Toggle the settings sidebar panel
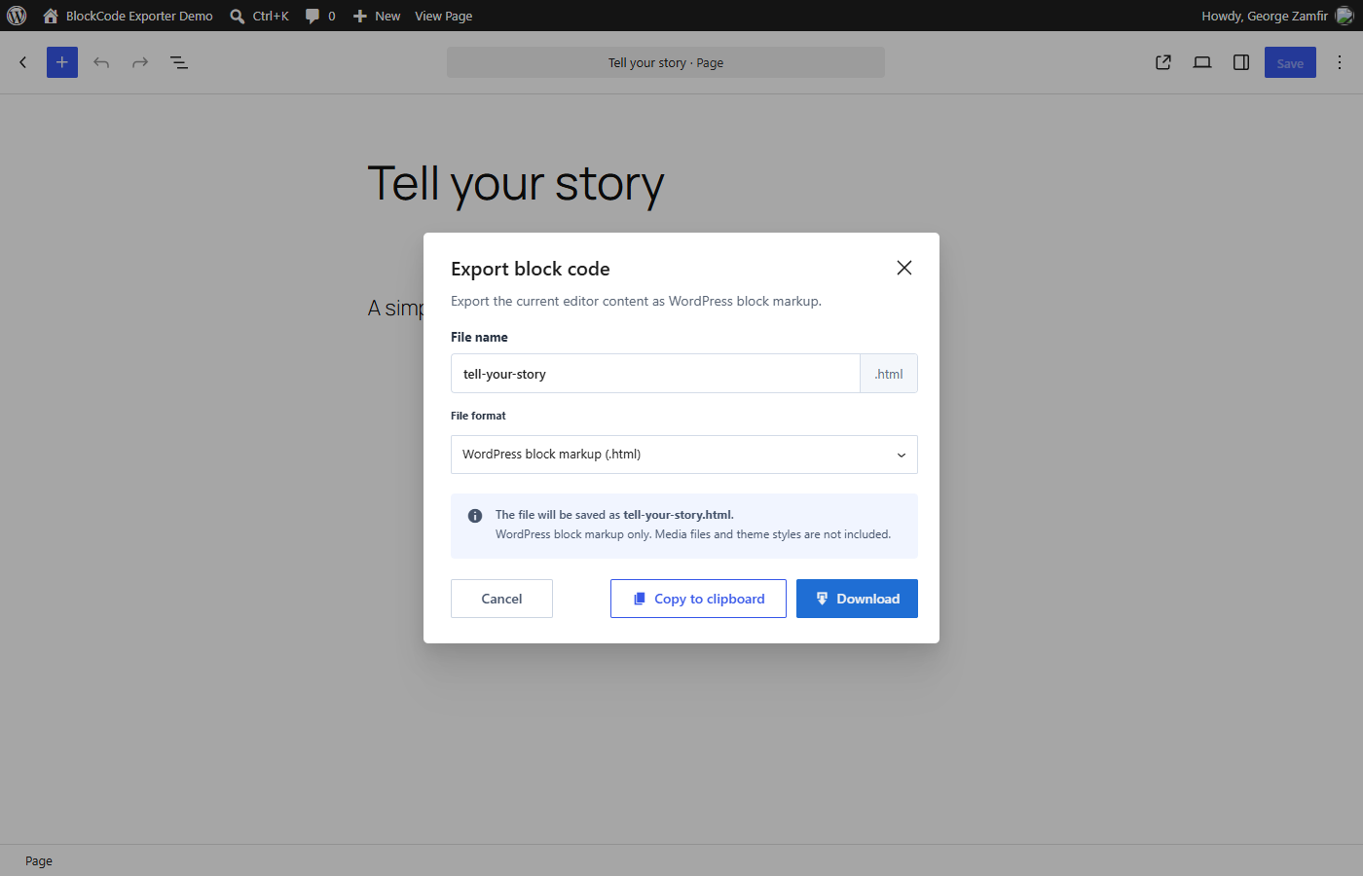Viewport: 1363px width, 876px height. point(1241,62)
